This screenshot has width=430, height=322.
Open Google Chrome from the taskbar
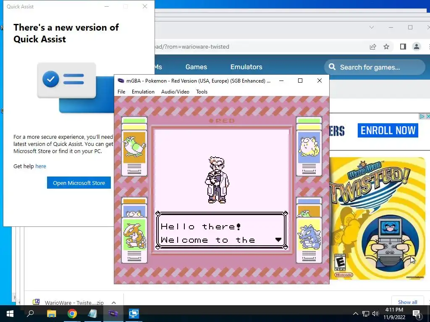pyautogui.click(x=72, y=314)
